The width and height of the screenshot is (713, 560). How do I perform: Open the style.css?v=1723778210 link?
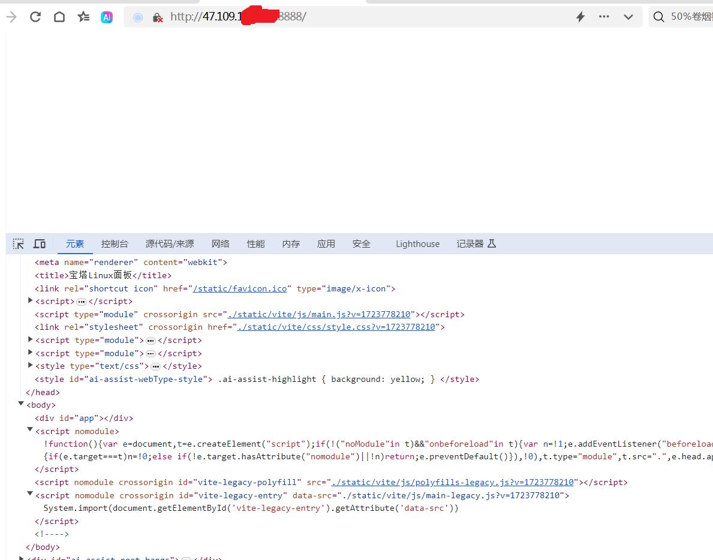336,327
